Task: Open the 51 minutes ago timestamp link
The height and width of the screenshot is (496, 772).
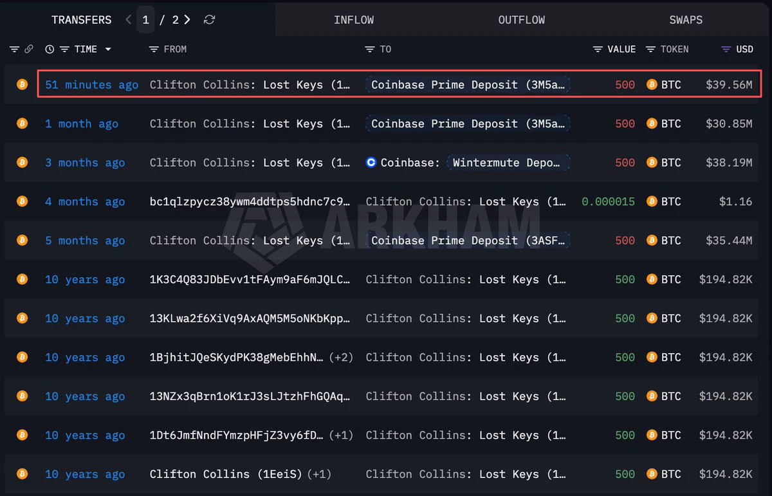Action: pos(91,85)
